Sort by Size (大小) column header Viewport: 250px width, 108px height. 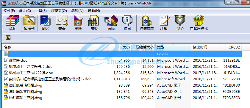(120, 47)
